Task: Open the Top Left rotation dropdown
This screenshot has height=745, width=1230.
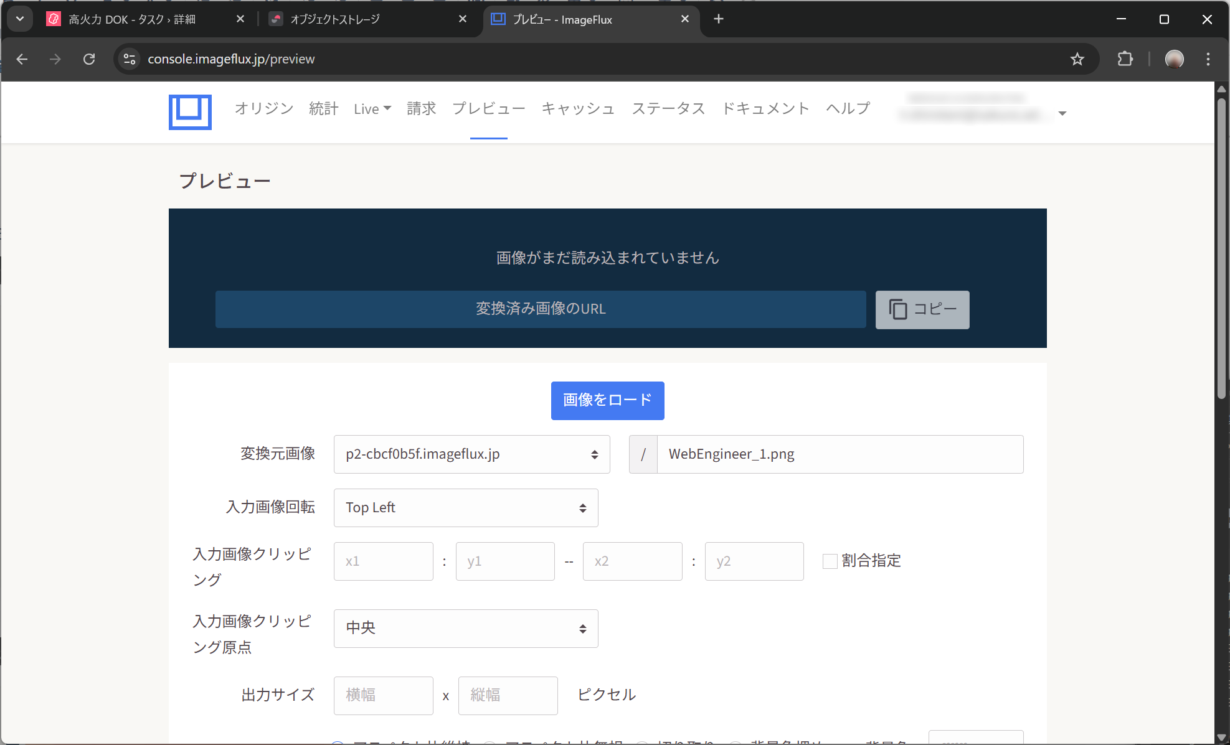Action: pyautogui.click(x=465, y=508)
